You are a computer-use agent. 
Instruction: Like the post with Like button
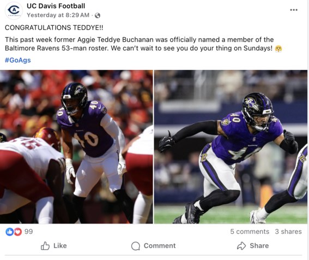54,246
